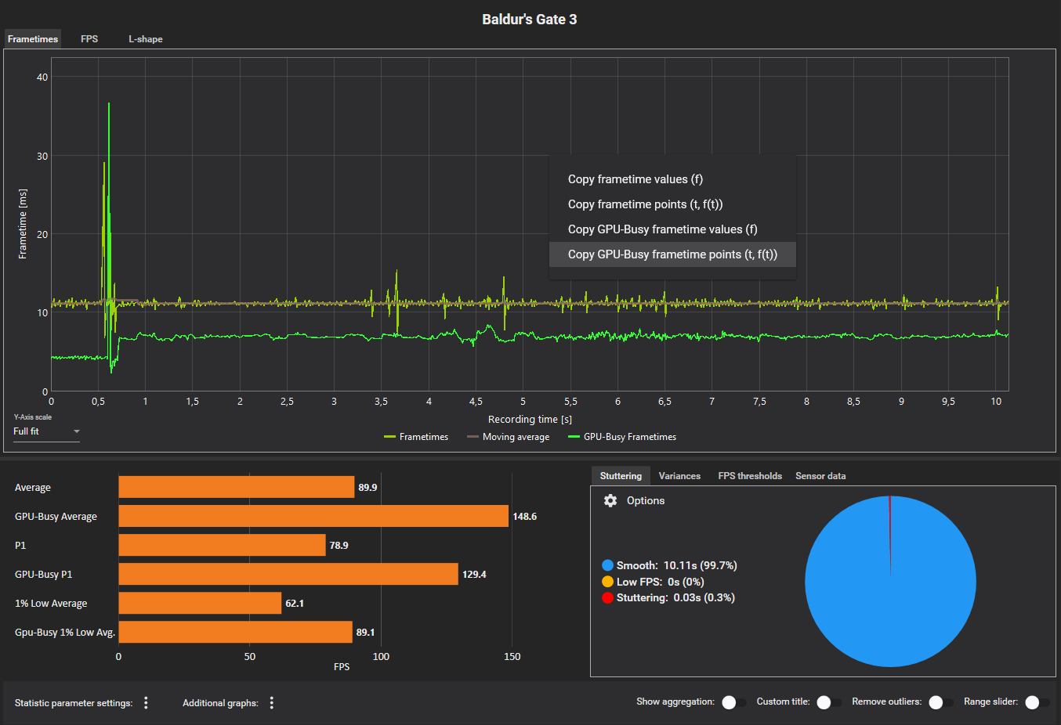Select Copy GPU-Busy frametime values (f)

click(x=672, y=229)
